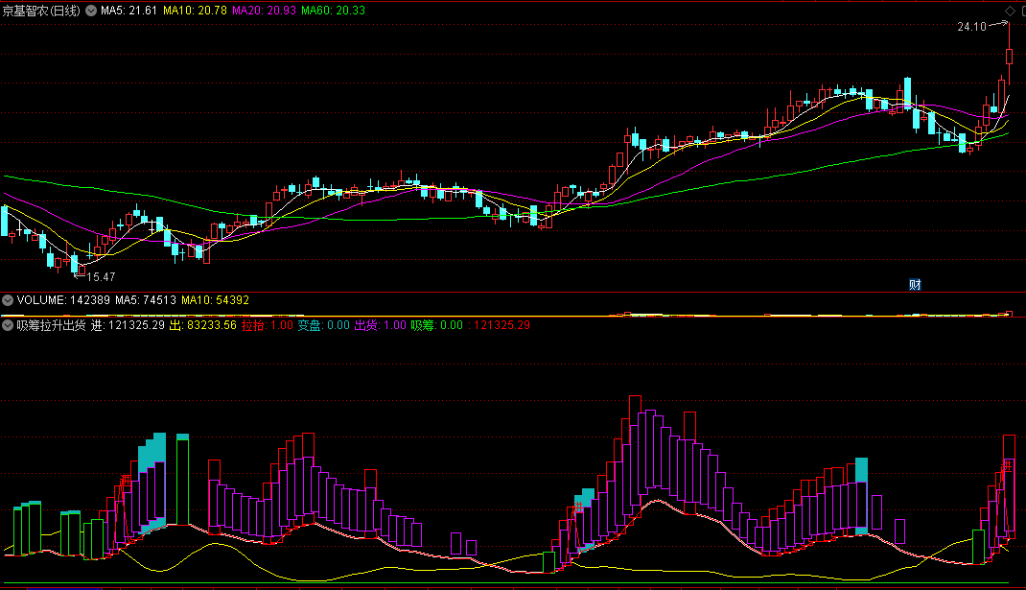The width and height of the screenshot is (1026, 590).
Task: Click the 出: 83233.56 value
Action: click(x=203, y=325)
